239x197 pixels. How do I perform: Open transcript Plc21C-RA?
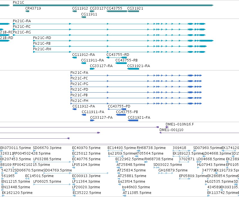[22, 21]
